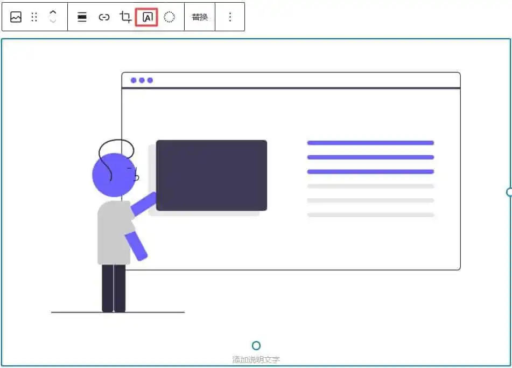
Task: Click the bottom gray line in the illustration
Action: 370,214
